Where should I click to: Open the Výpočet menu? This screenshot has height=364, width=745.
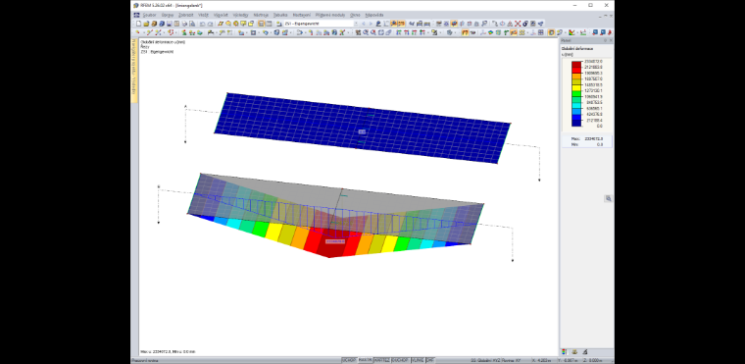(221, 15)
